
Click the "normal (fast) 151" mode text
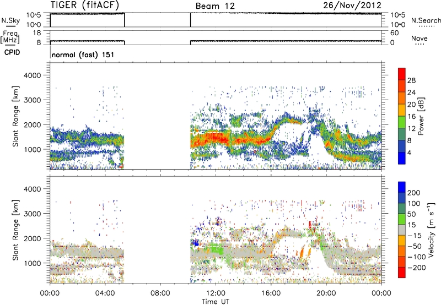(83, 55)
